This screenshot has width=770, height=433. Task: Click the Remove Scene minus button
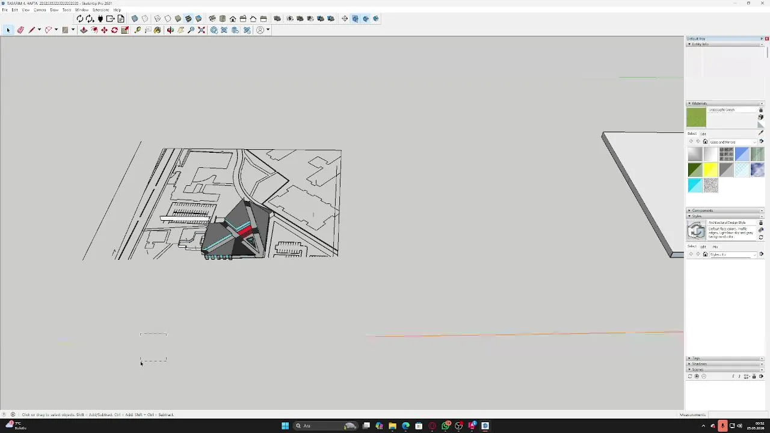coord(704,376)
